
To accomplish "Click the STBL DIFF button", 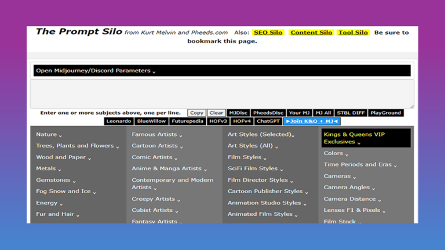I will [351, 113].
